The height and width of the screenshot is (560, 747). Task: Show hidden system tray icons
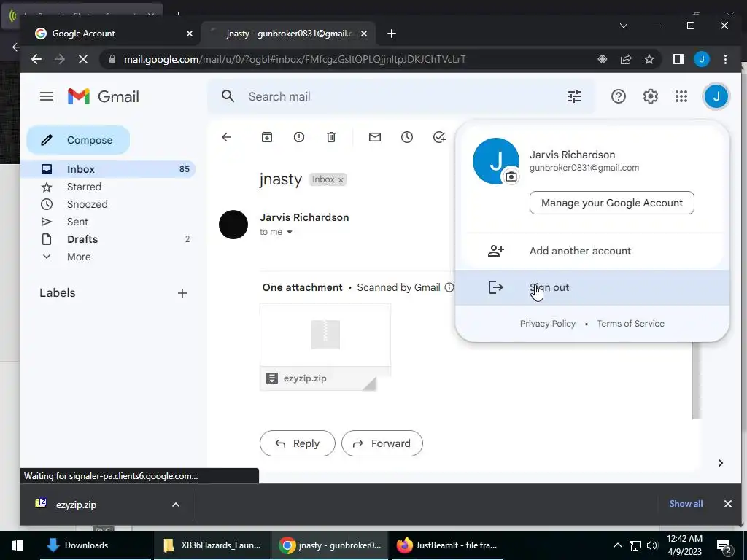tap(617, 545)
